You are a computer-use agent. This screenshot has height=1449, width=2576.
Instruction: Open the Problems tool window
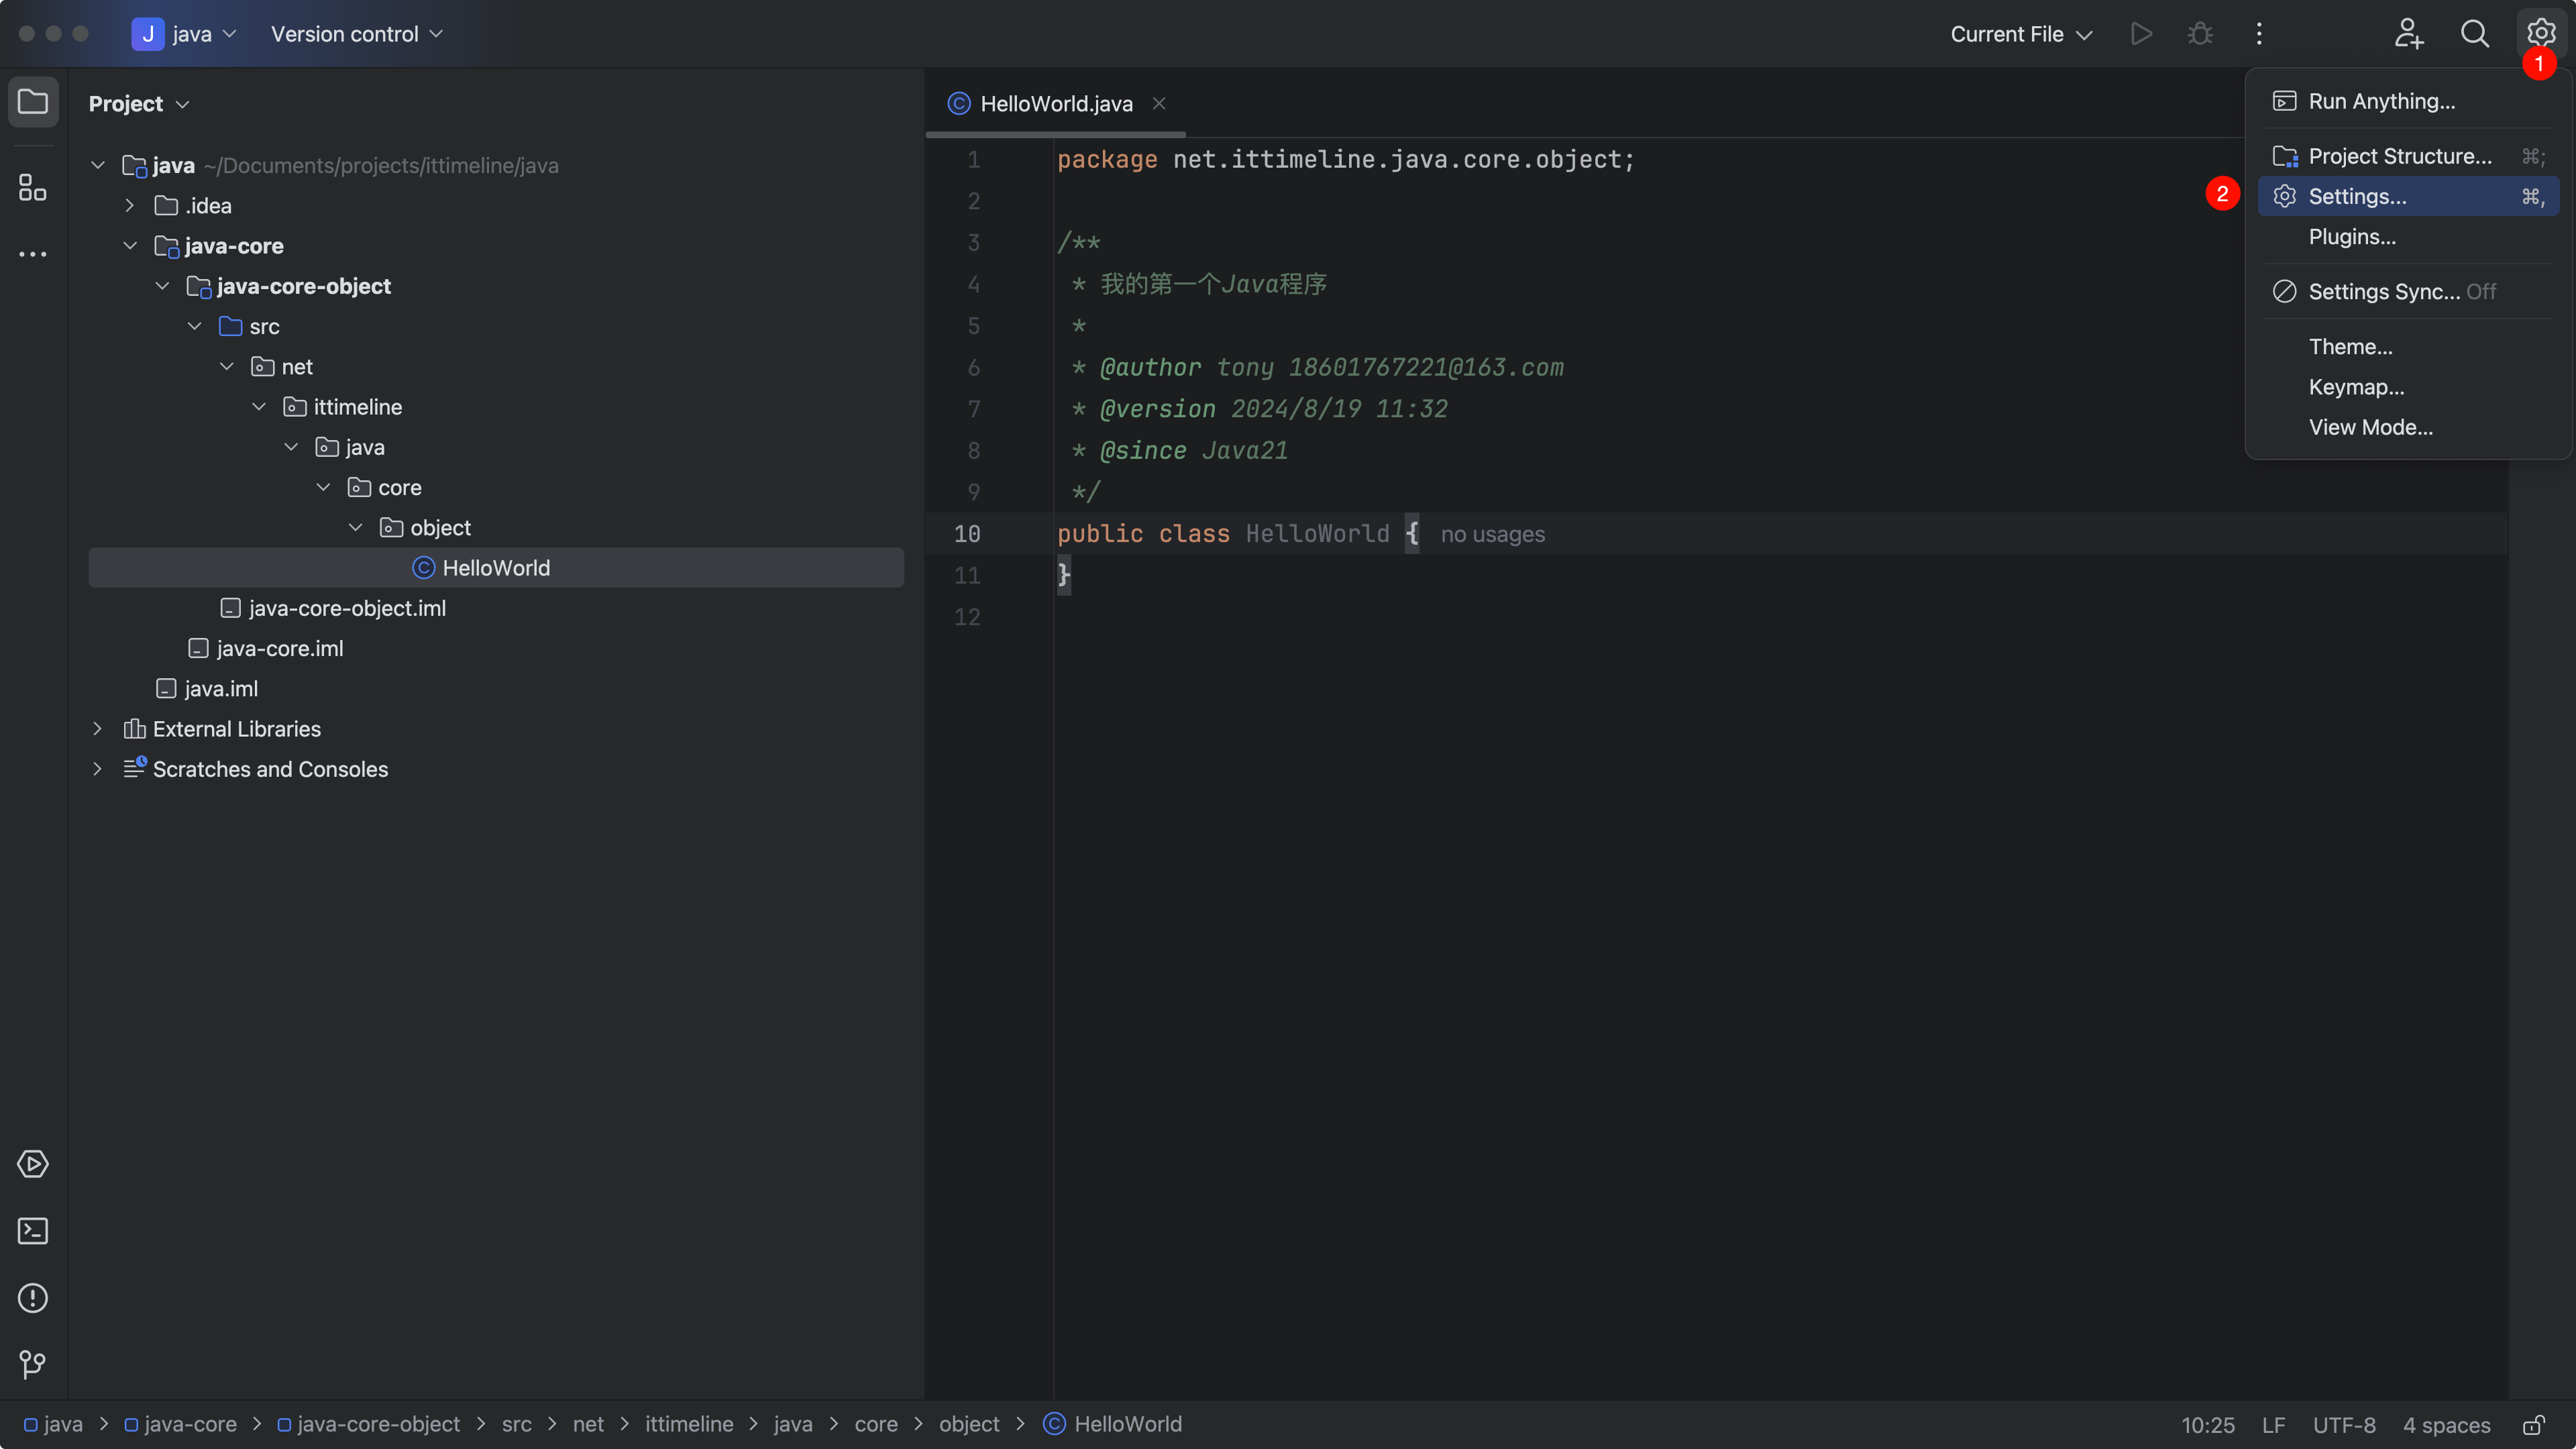point(32,1298)
